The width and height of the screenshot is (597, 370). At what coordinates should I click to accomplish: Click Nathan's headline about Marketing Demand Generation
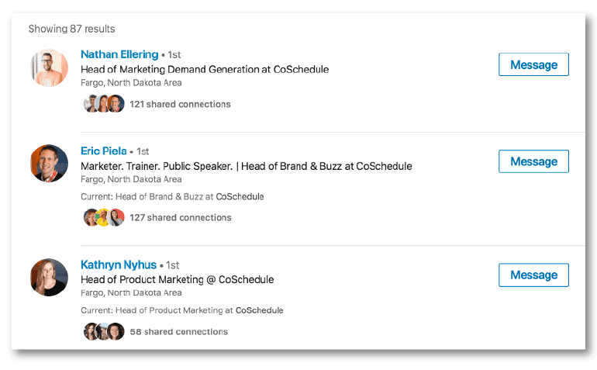205,70
